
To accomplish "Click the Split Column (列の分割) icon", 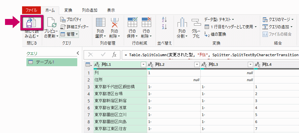I will (x=182, y=23).
